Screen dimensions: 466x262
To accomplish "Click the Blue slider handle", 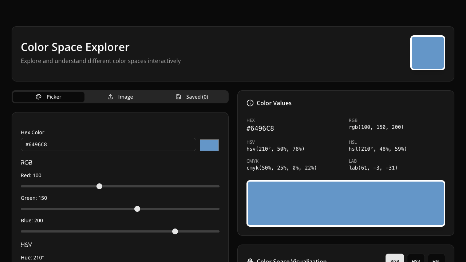I will coord(175,231).
